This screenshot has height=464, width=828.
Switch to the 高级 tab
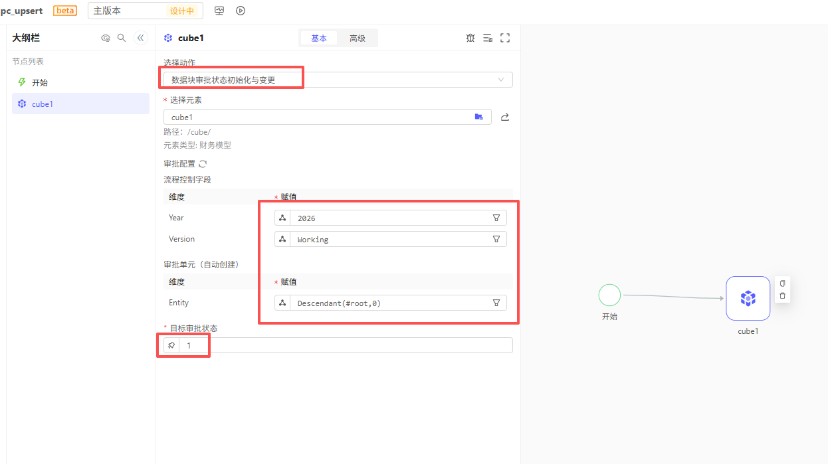click(x=357, y=39)
